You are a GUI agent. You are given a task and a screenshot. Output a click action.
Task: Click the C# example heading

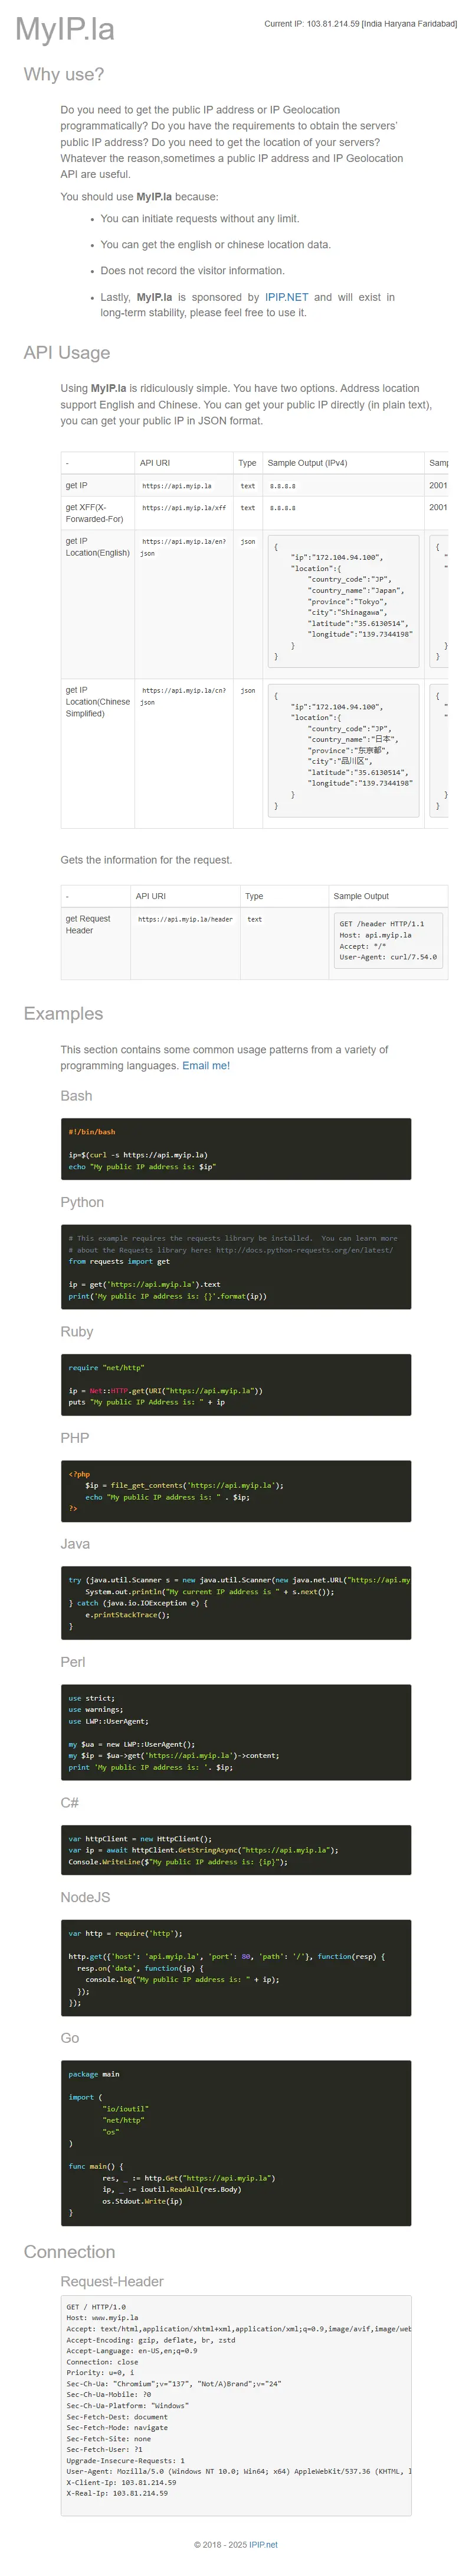pos(70,1803)
